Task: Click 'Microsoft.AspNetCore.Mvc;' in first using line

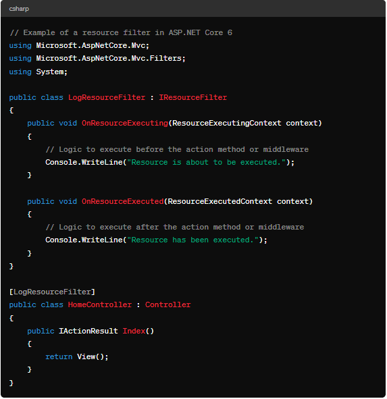Action: pyautogui.click(x=93, y=45)
